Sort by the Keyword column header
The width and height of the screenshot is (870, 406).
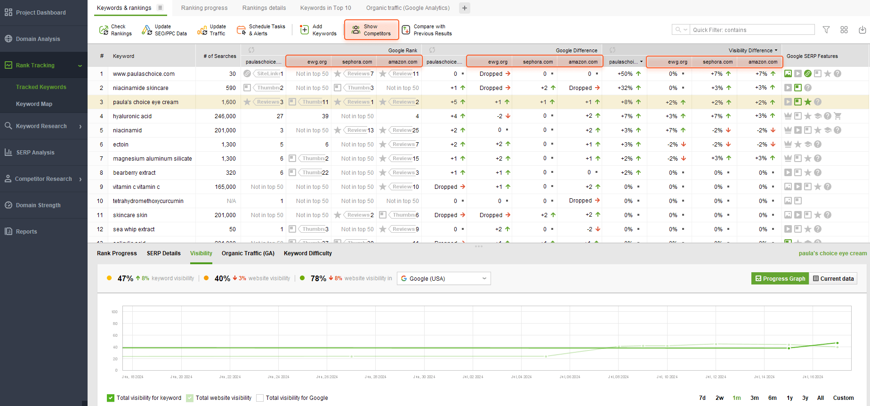pos(123,56)
